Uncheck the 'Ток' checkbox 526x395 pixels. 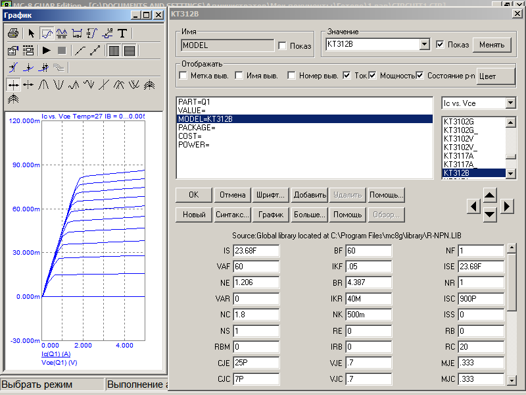[347, 76]
